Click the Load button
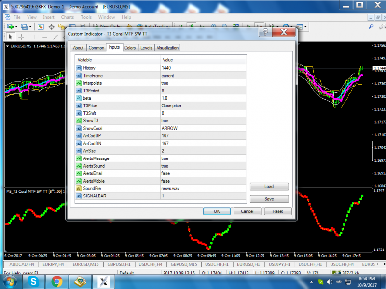 coord(269,186)
